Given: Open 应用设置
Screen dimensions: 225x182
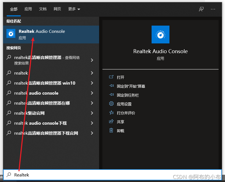Looking at the screenshot, I should (x=124, y=104).
